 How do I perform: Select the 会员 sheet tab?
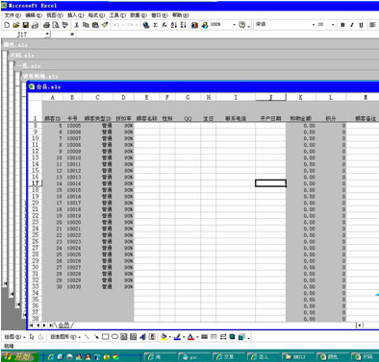pyautogui.click(x=63, y=326)
